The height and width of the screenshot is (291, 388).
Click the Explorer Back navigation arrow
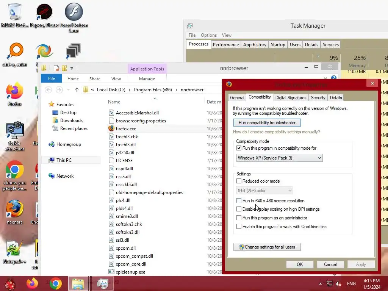(x=48, y=89)
